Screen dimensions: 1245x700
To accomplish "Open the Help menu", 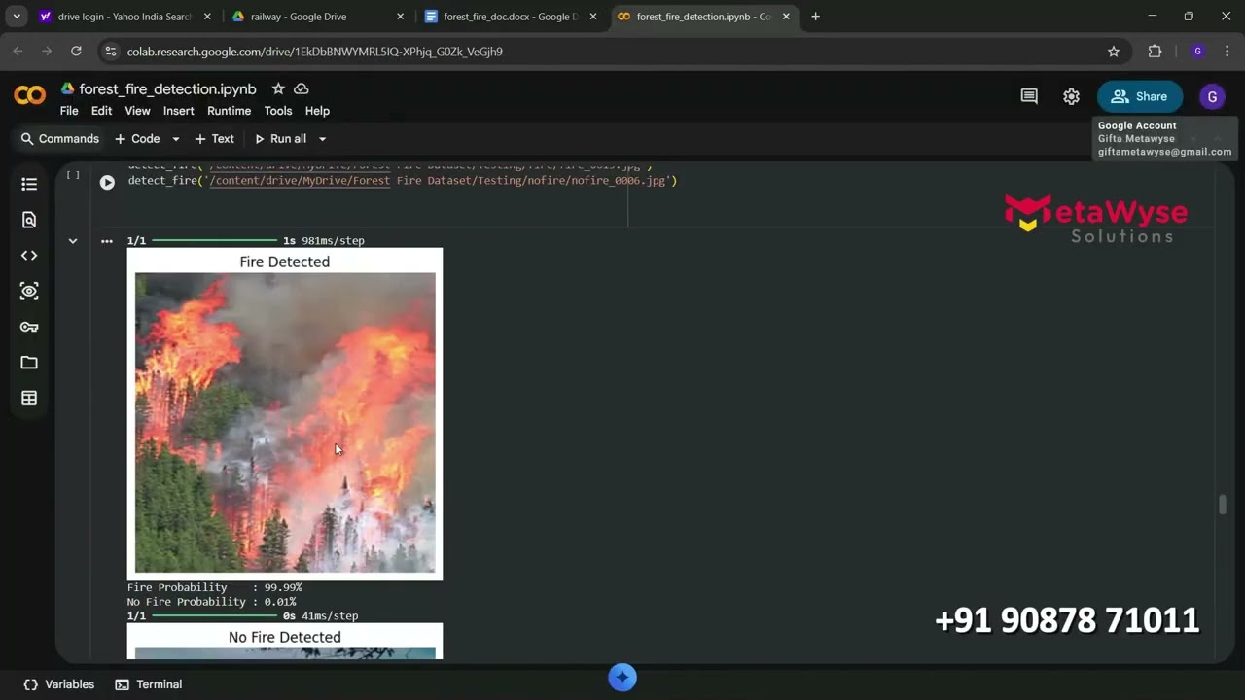I will point(317,111).
